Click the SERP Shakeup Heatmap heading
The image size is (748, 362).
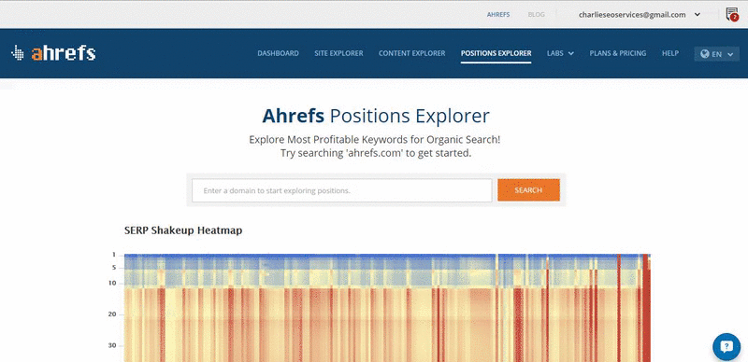pyautogui.click(x=183, y=230)
